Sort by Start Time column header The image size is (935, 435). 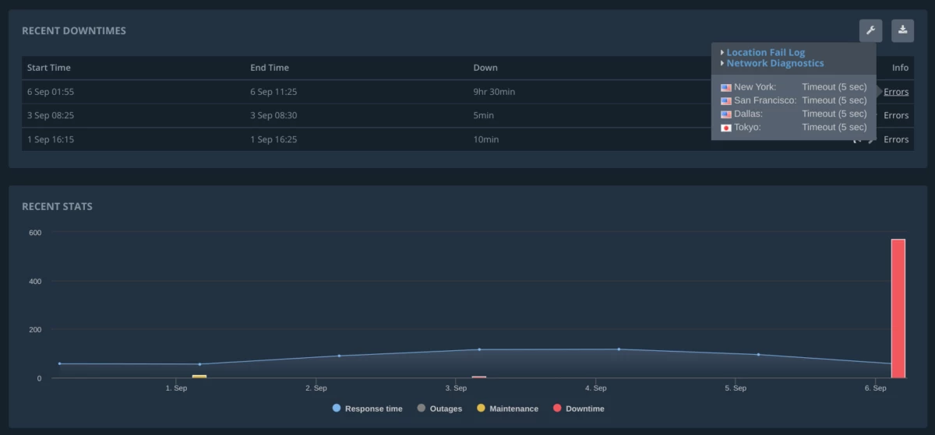(x=48, y=68)
